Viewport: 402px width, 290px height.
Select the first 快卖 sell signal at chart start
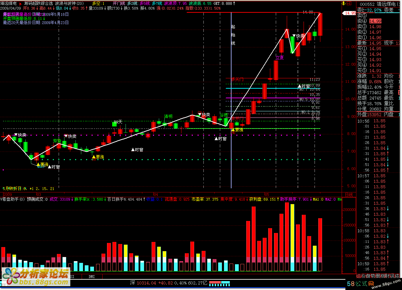click(20, 135)
